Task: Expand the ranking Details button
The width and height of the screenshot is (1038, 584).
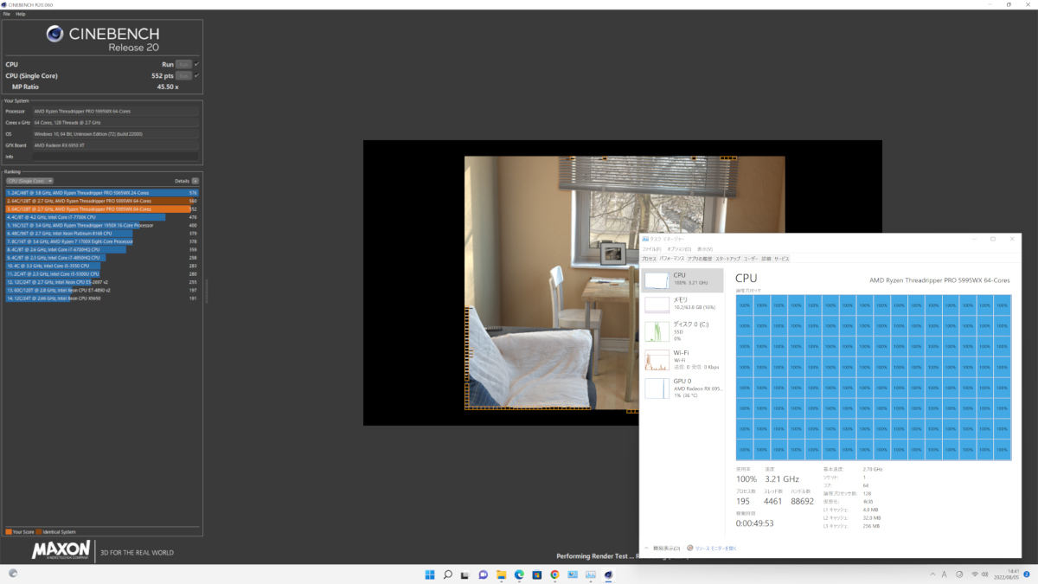Action: [x=195, y=181]
